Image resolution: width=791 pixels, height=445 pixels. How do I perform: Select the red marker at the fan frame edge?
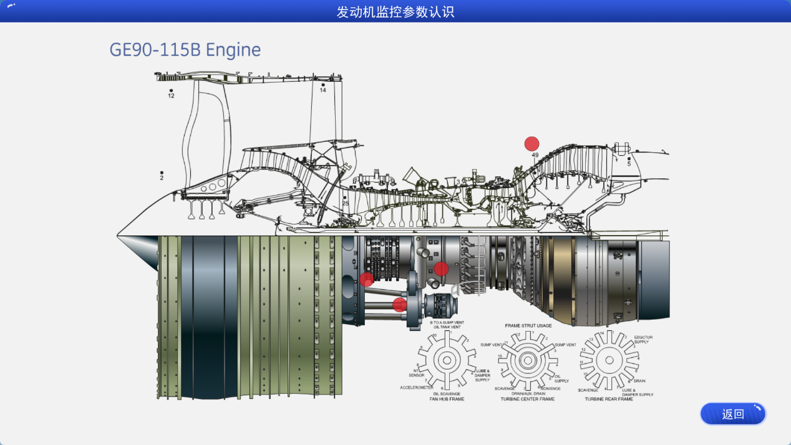367,279
